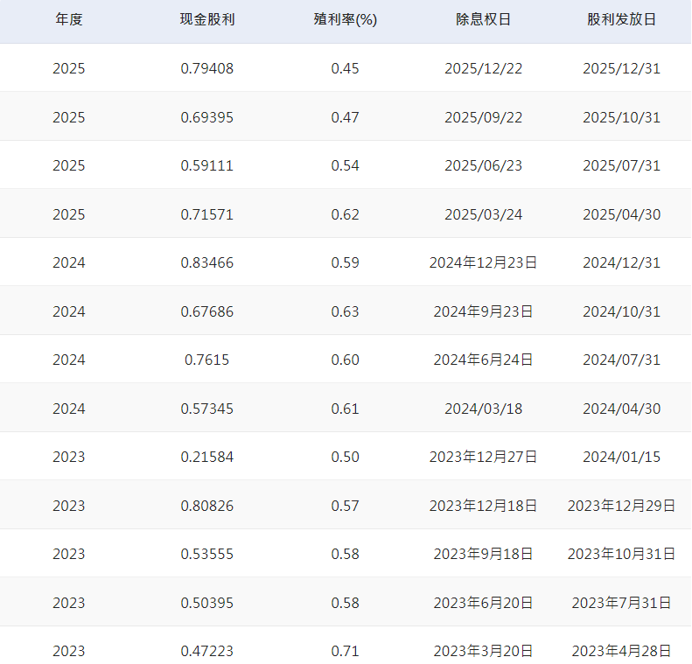The height and width of the screenshot is (664, 692).
Task: Select yield value 0.62
Action: [x=345, y=214]
